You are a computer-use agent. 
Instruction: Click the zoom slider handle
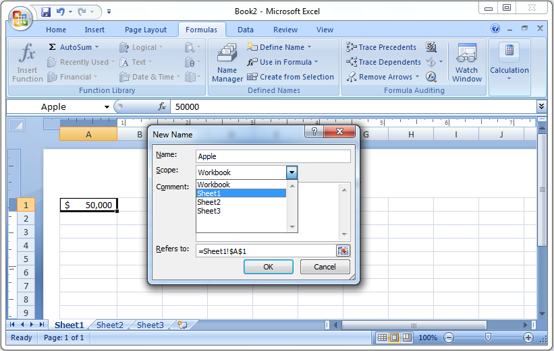pyautogui.click(x=488, y=338)
